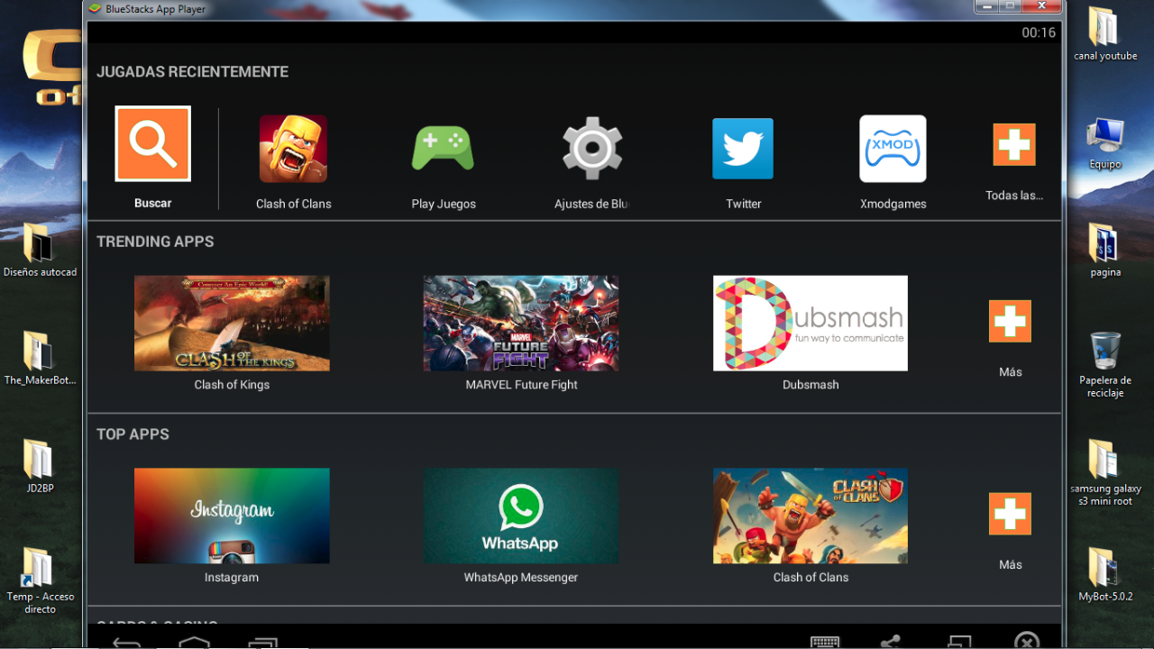This screenshot has height=649, width=1154.
Task: Open the Instagram banner in Top Apps
Action: [x=232, y=516]
